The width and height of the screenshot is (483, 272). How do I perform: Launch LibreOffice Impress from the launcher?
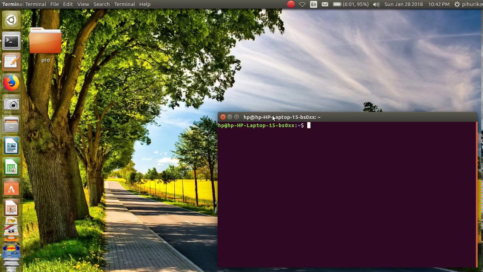click(11, 209)
